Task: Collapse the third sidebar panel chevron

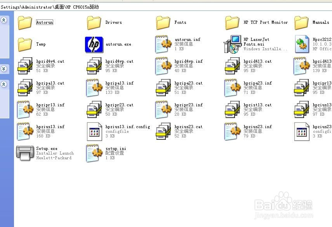Action: click(x=4, y=84)
